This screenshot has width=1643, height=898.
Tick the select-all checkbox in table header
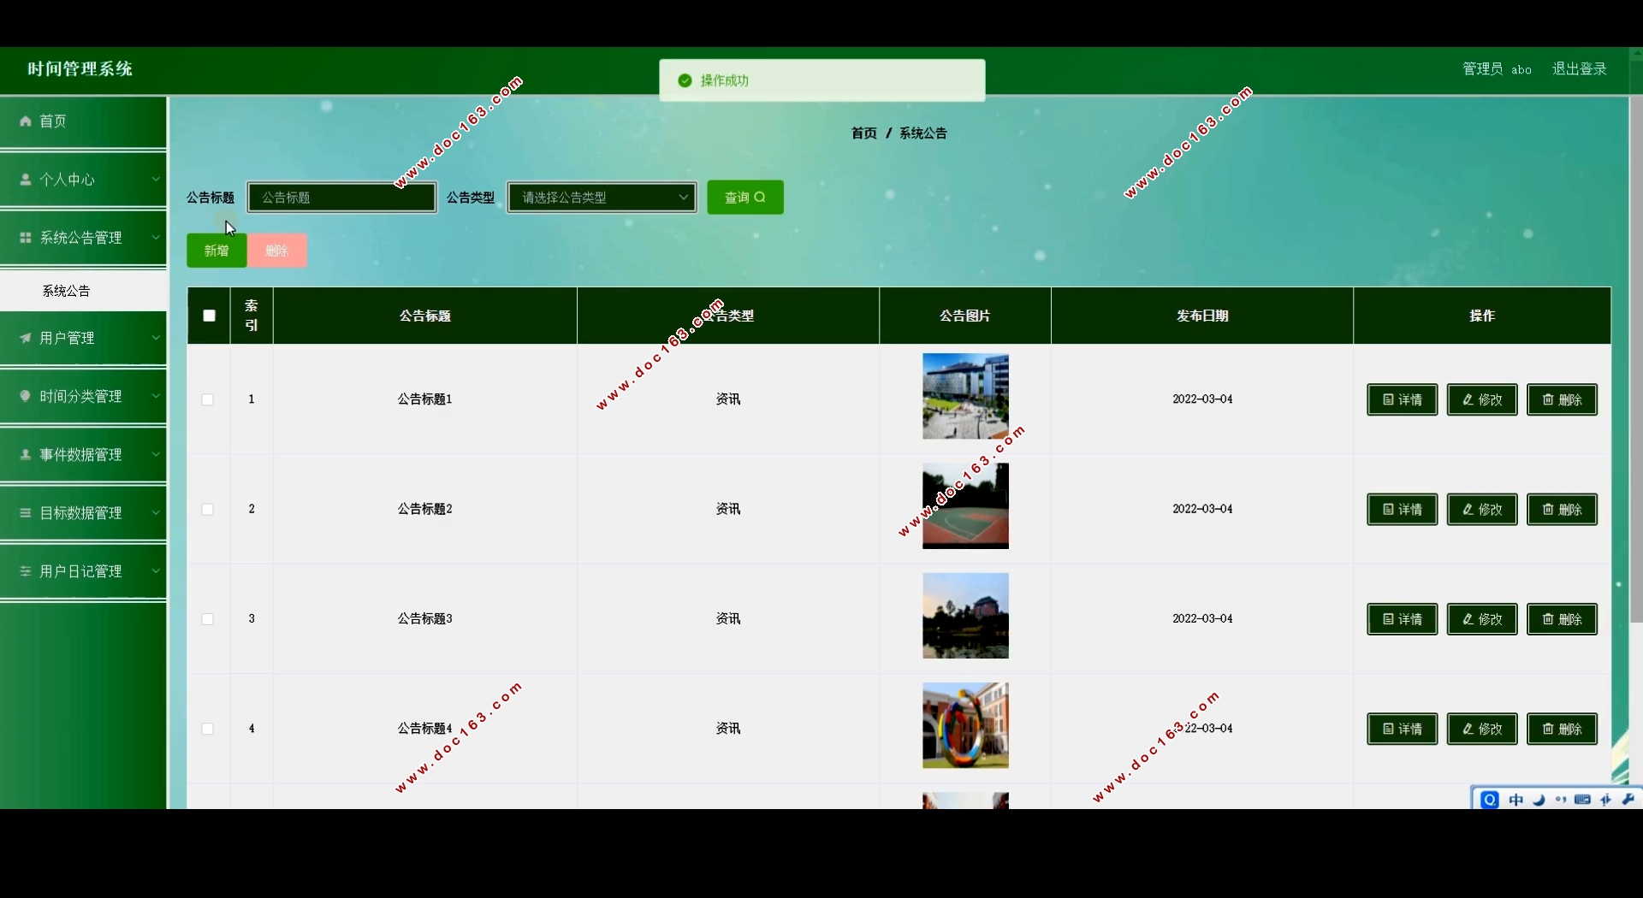(209, 316)
